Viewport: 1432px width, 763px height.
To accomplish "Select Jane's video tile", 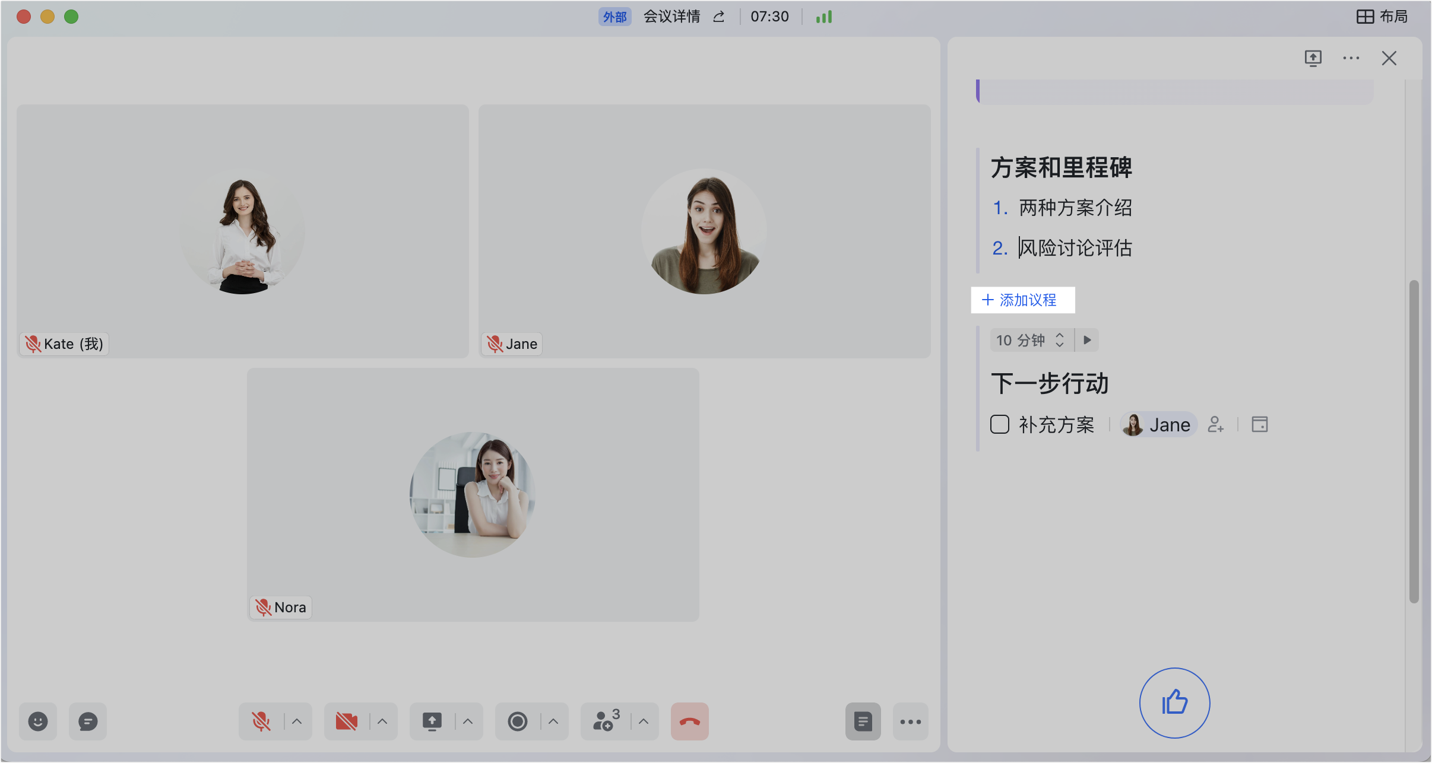I will coord(705,231).
